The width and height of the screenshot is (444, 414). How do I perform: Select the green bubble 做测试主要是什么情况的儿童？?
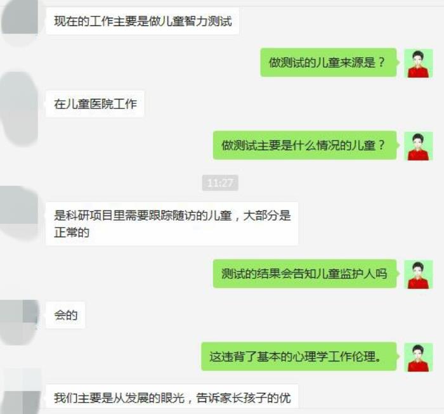(304, 145)
